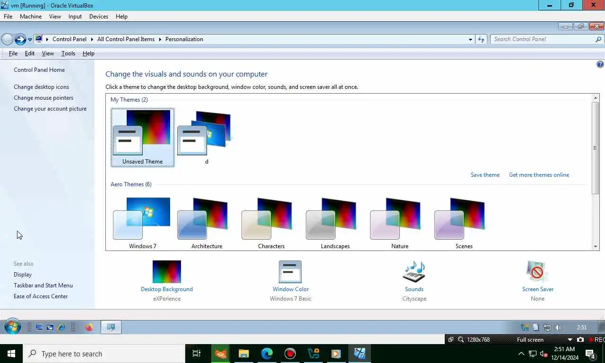Image resolution: width=605 pixels, height=363 pixels.
Task: Open the red record app on host taskbar
Action: click(x=290, y=354)
